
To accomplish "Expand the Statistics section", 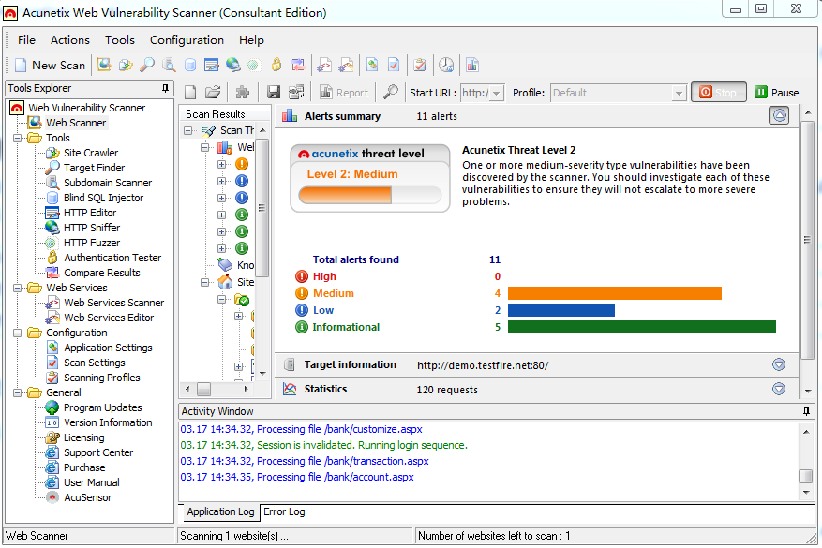I will click(x=778, y=389).
